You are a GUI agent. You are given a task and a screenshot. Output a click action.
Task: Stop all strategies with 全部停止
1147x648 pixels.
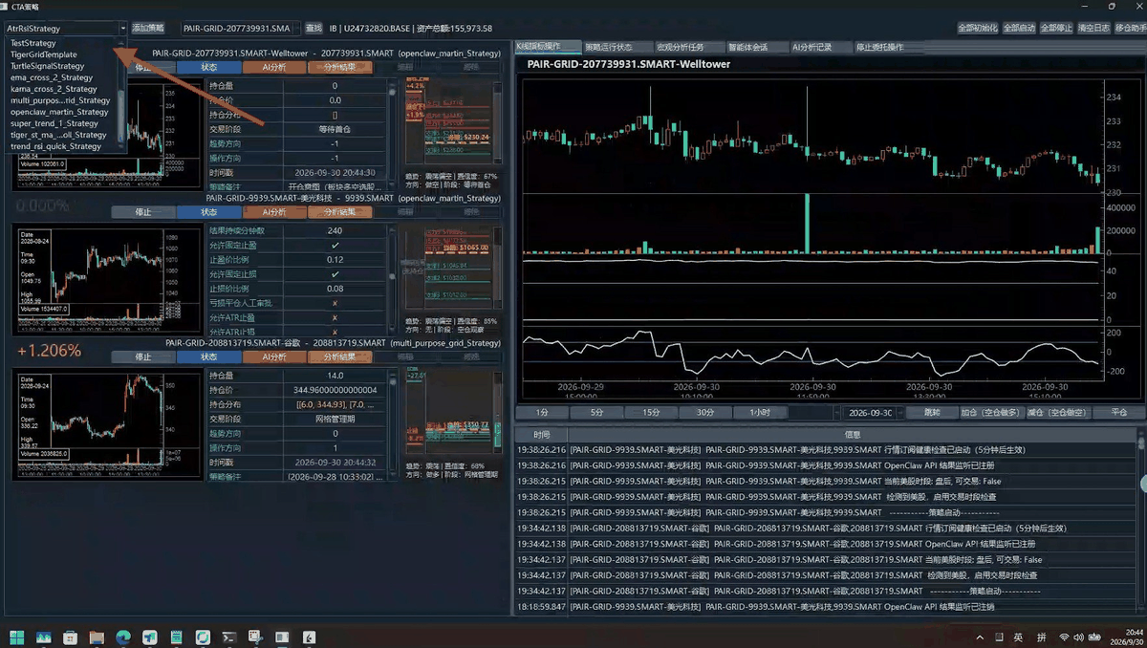coord(1056,29)
